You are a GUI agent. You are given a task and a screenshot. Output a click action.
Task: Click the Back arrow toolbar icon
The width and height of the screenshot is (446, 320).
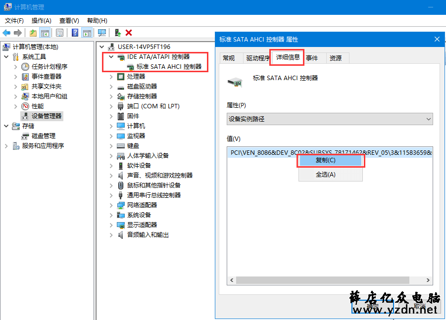[6, 33]
